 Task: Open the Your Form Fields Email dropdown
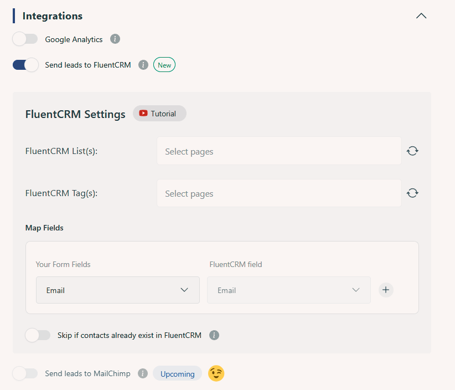pyautogui.click(x=118, y=290)
